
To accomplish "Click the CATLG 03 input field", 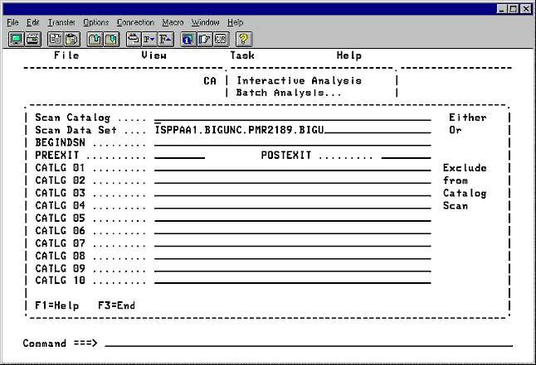I will [293, 193].
